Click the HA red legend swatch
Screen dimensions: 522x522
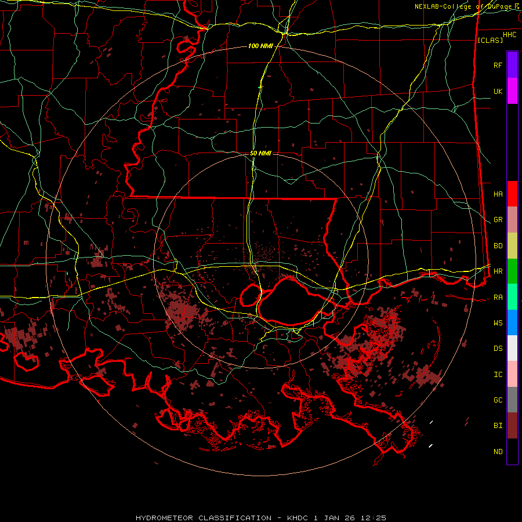coord(512,194)
